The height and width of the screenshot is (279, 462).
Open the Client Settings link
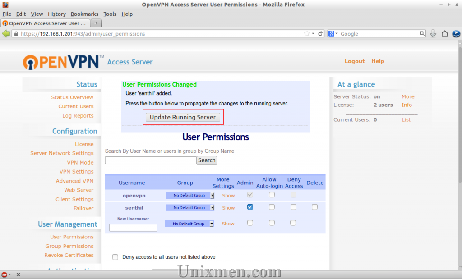pyautogui.click(x=74, y=199)
